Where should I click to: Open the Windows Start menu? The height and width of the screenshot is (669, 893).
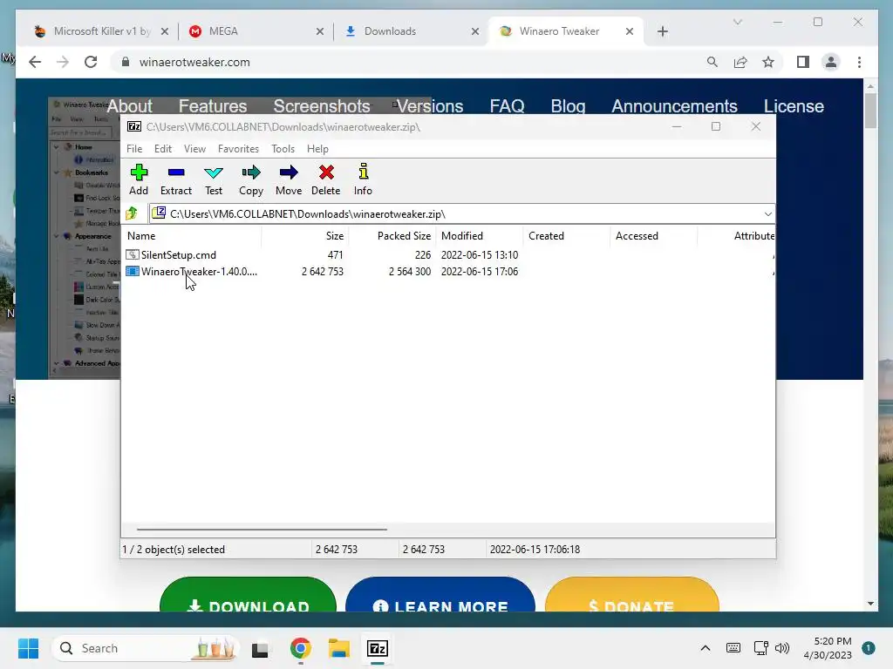(28, 648)
